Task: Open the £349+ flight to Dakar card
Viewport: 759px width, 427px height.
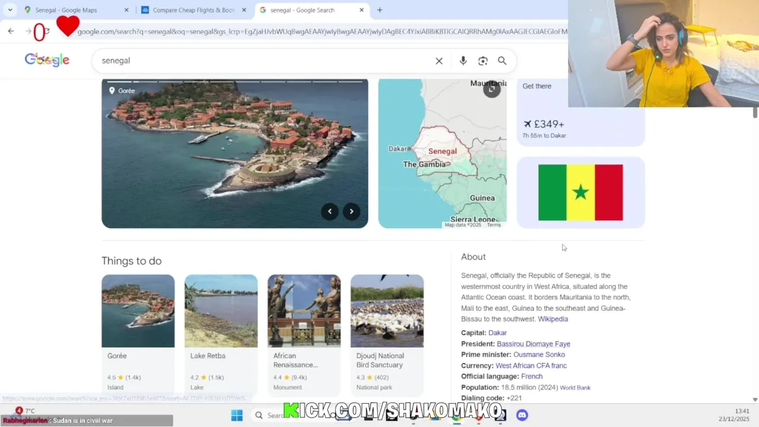Action: click(x=581, y=112)
